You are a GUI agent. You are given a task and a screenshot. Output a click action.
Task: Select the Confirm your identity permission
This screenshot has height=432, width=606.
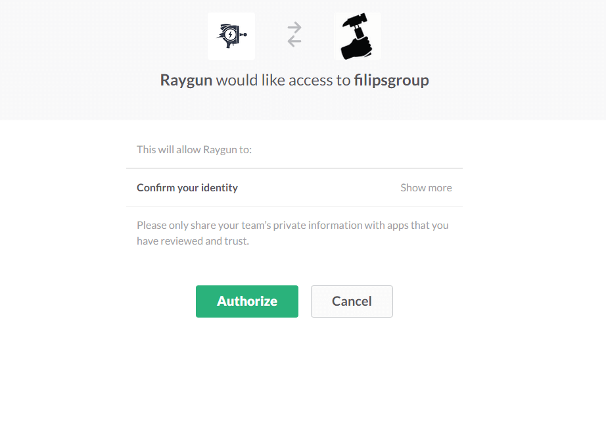187,188
